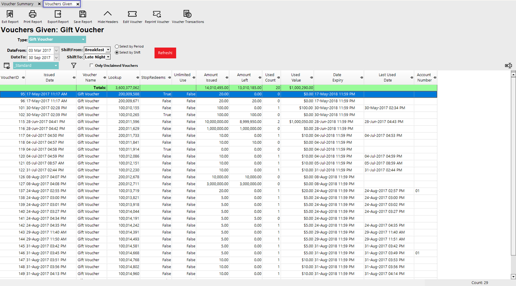Expand the ShiftFrom Breakfast dropdown

[108, 50]
